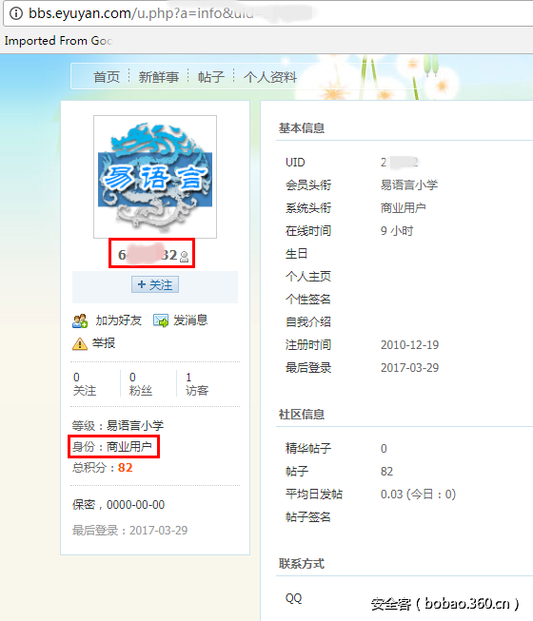Click the 基本信息 section heading

tap(302, 128)
